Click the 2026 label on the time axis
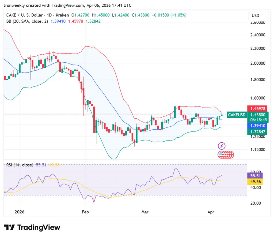 [20, 212]
